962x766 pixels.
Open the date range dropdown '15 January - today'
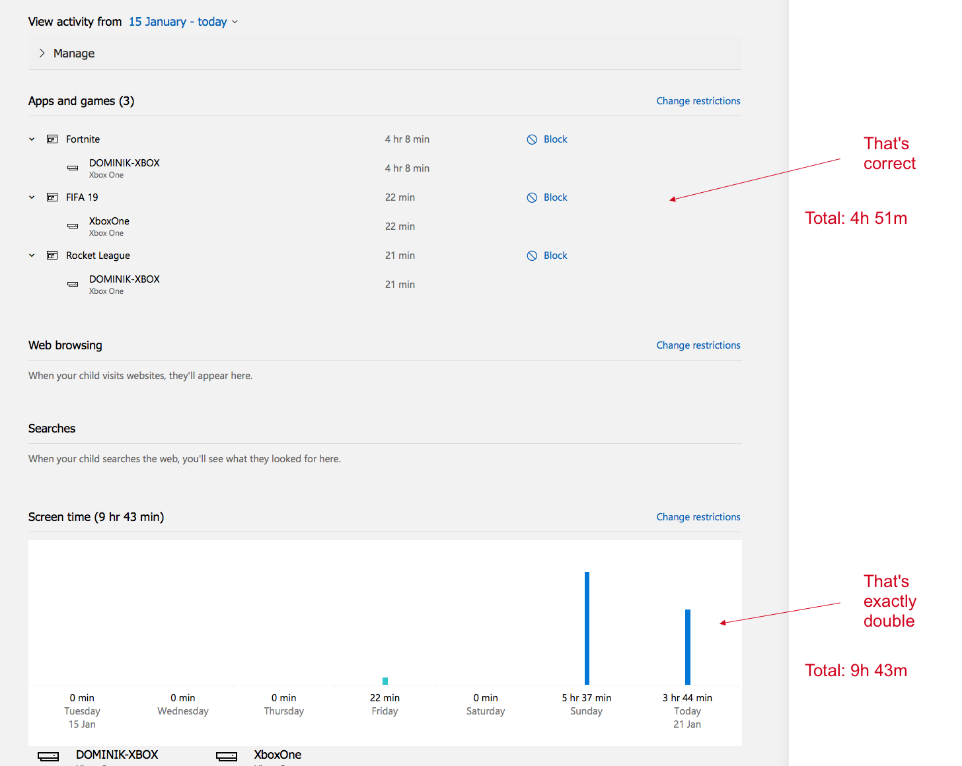pyautogui.click(x=183, y=22)
